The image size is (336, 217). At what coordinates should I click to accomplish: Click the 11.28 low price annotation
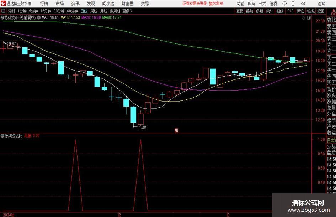141,127
